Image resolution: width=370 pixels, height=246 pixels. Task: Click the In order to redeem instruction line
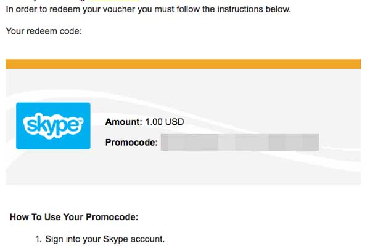tap(148, 9)
